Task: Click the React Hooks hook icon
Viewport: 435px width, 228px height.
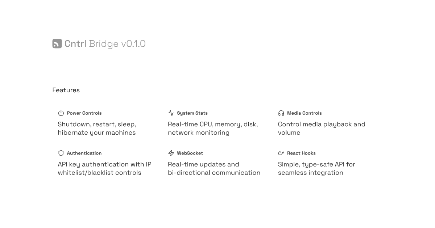Action: pos(281,153)
